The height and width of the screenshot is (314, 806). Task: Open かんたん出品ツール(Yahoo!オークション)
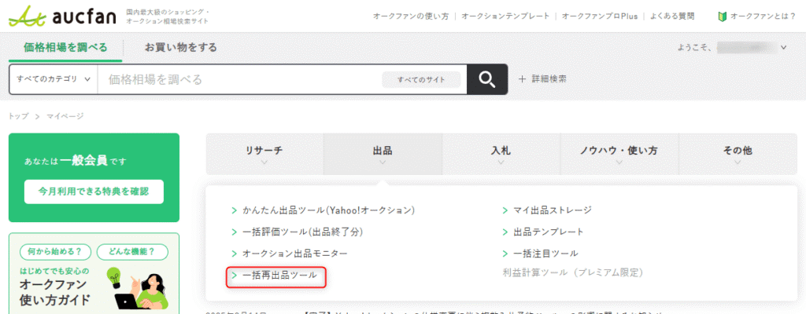[328, 210]
